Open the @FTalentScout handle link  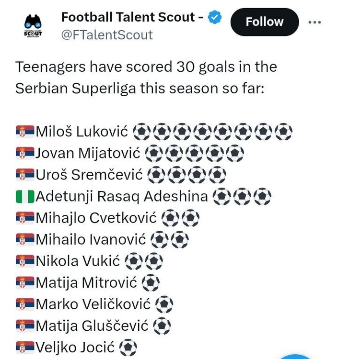(x=107, y=35)
